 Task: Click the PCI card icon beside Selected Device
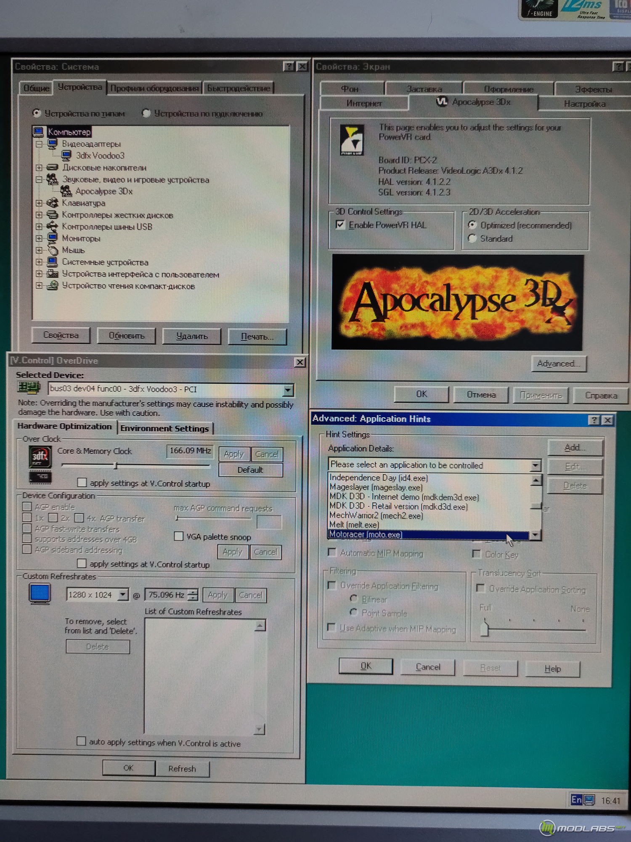(29, 387)
